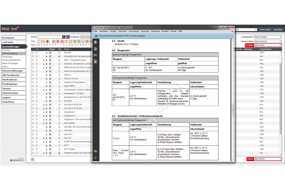Click inside the Suche search field
This screenshot has height=190, width=285.
tap(50, 37)
